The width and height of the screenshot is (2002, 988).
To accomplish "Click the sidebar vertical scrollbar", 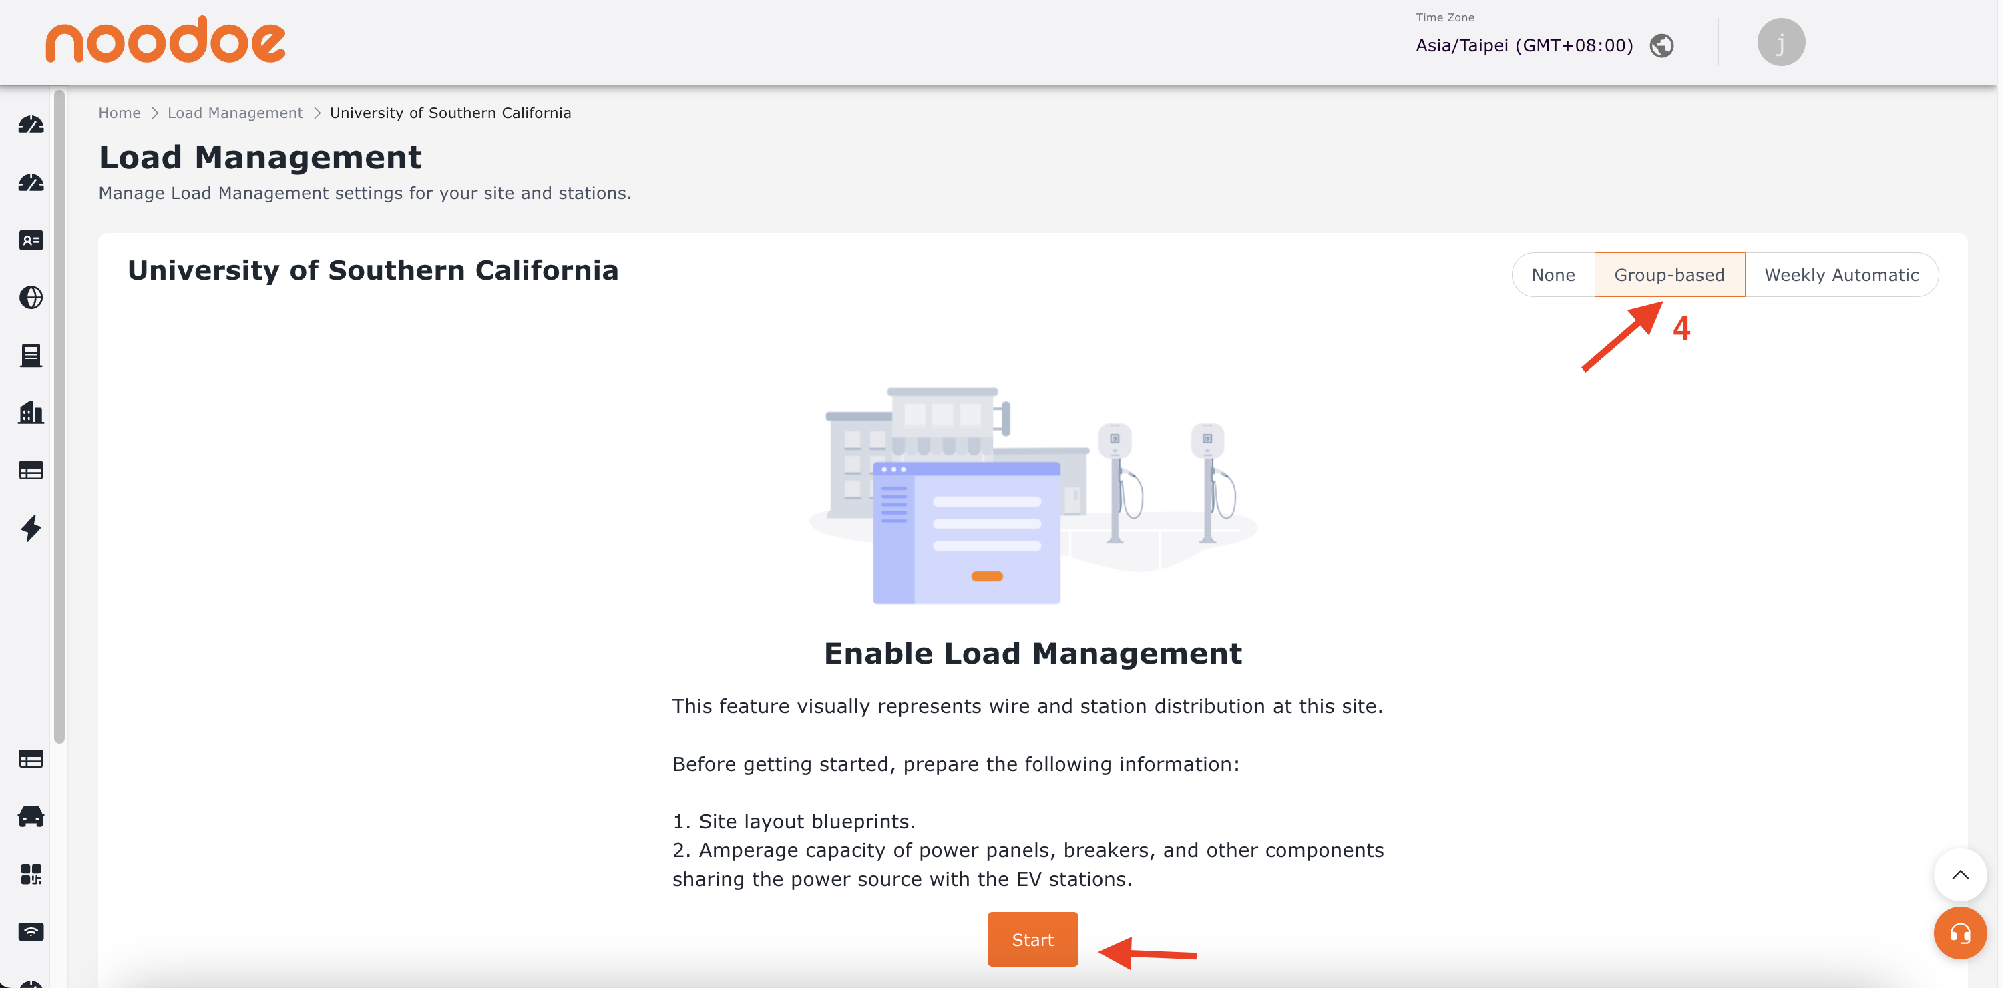I will click(59, 417).
